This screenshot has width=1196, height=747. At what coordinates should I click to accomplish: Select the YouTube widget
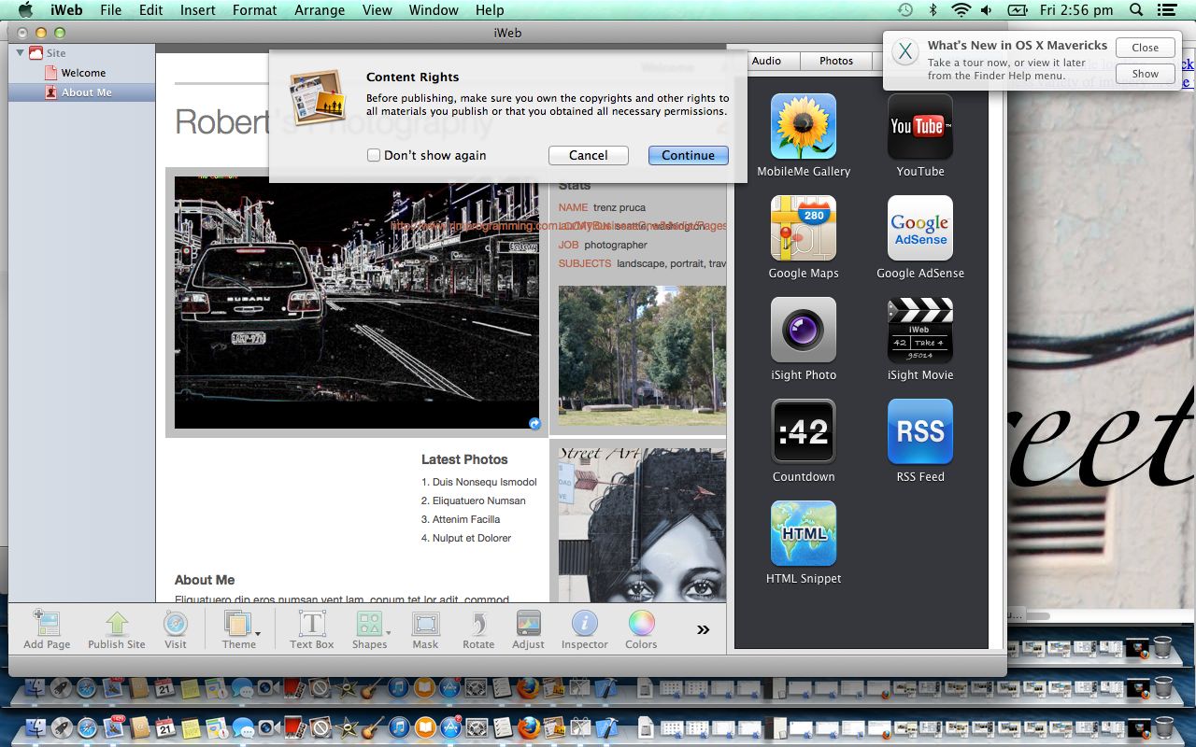pos(920,126)
